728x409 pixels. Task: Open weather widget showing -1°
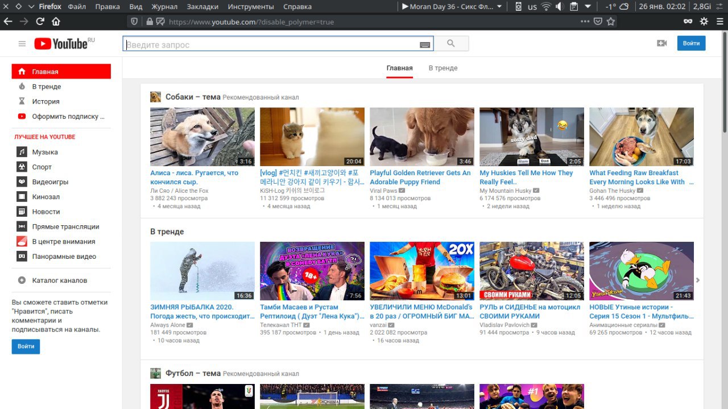point(617,7)
